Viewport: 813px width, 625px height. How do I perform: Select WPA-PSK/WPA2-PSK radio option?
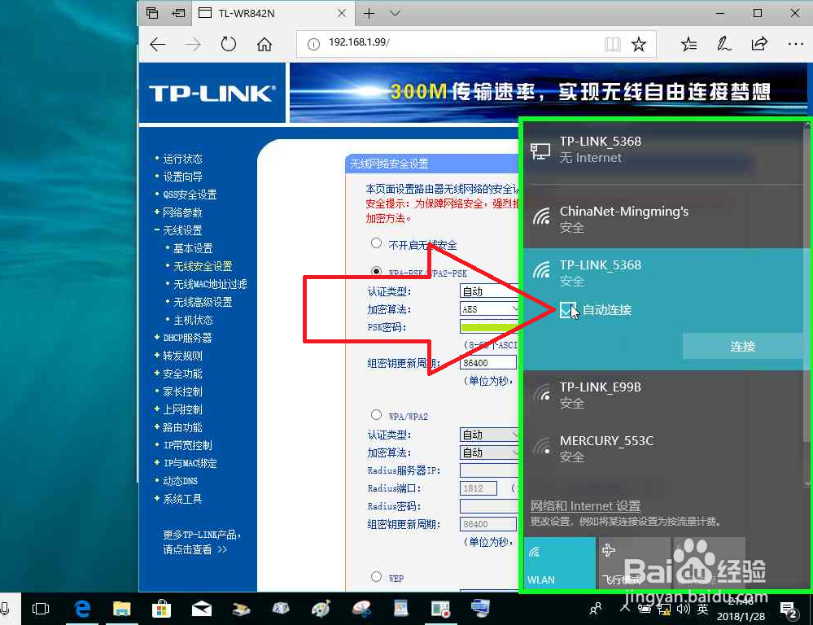377,271
